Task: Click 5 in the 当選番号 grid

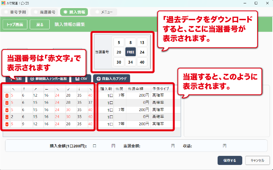Action: click(x=119, y=42)
